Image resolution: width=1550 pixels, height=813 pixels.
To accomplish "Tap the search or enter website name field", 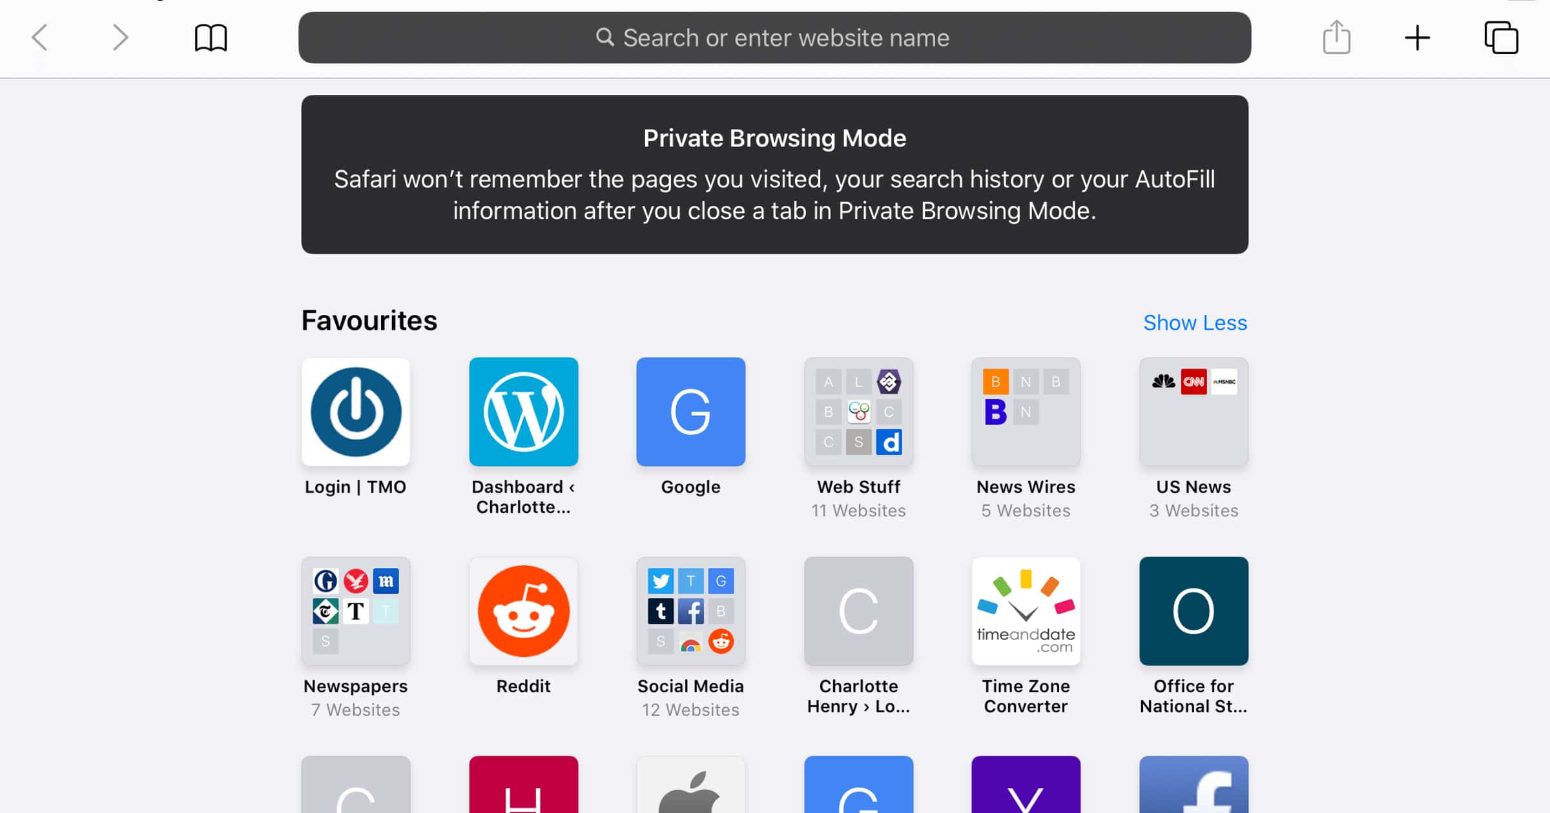I will (x=774, y=37).
